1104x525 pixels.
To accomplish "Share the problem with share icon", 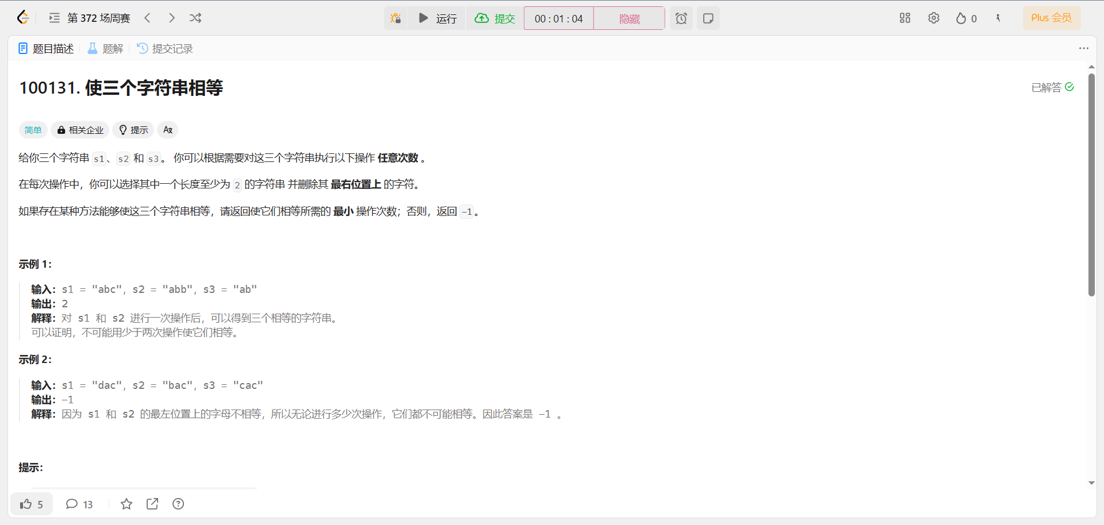I will pos(152,504).
